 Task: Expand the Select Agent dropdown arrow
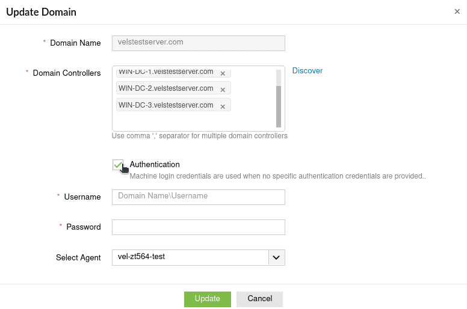[x=276, y=257]
